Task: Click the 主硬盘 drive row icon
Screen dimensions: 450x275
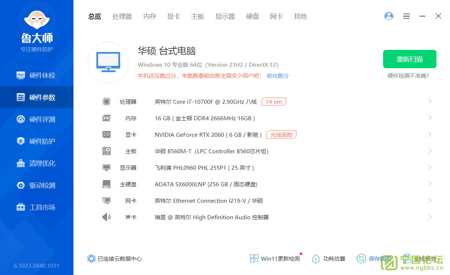Action: (x=107, y=184)
